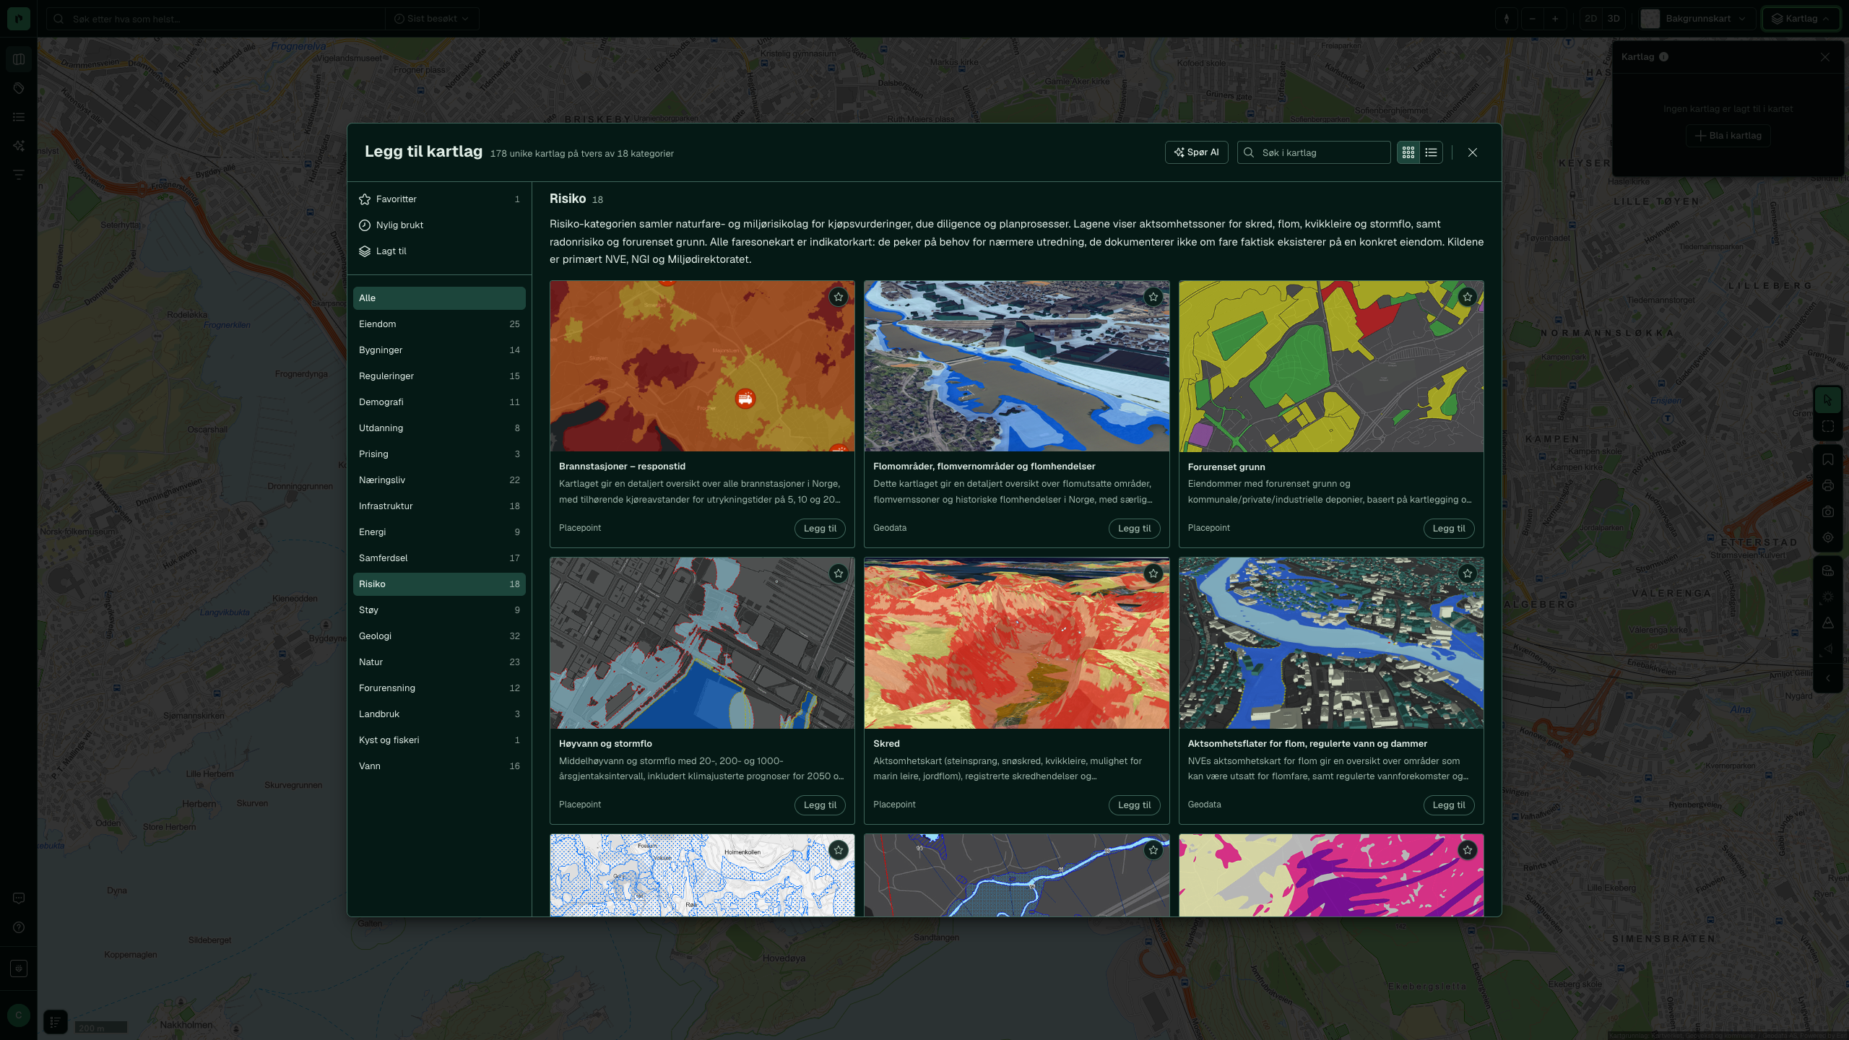Add the Aktsomhetsflater for flom layer
The height and width of the screenshot is (1040, 1849).
[1449, 805]
